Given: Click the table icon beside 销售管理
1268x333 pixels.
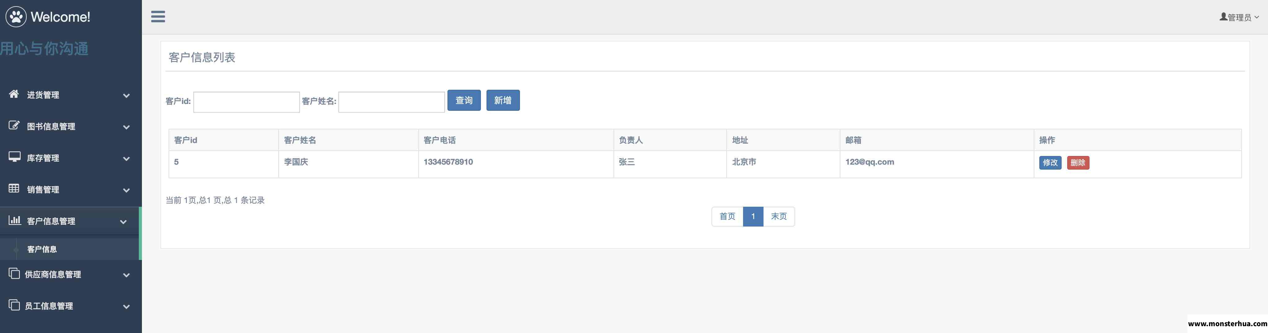Looking at the screenshot, I should coord(14,188).
